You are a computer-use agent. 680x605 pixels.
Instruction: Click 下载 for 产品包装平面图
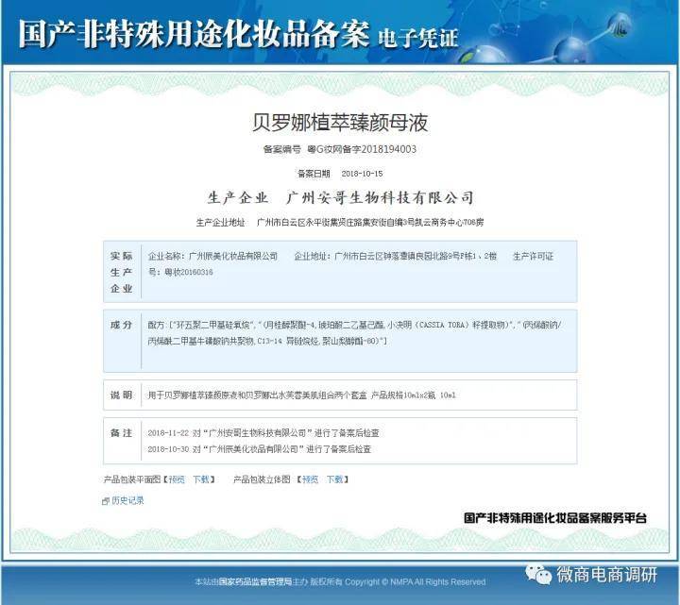pos(202,479)
